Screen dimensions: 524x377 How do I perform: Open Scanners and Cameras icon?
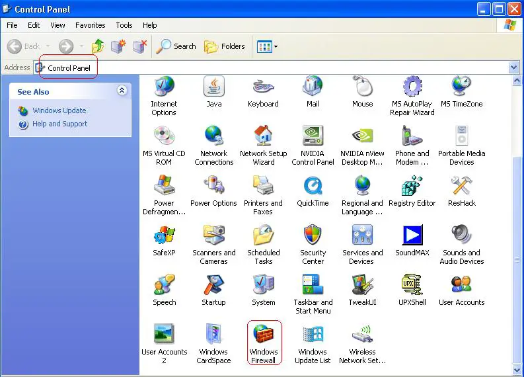click(214, 245)
